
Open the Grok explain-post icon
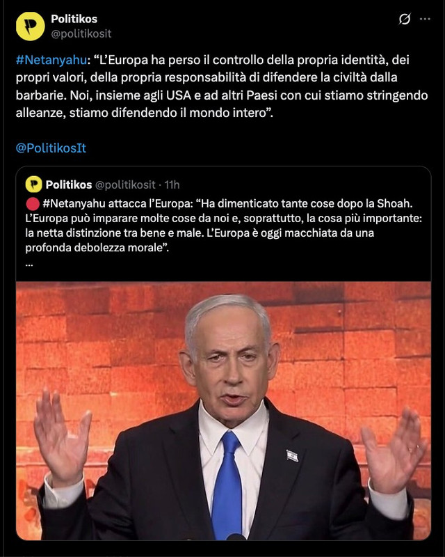tap(404, 19)
